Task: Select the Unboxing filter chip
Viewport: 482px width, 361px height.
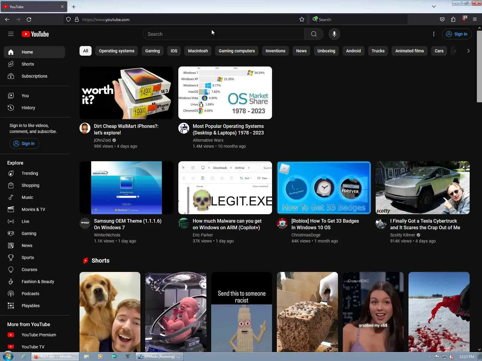Action: (x=326, y=51)
